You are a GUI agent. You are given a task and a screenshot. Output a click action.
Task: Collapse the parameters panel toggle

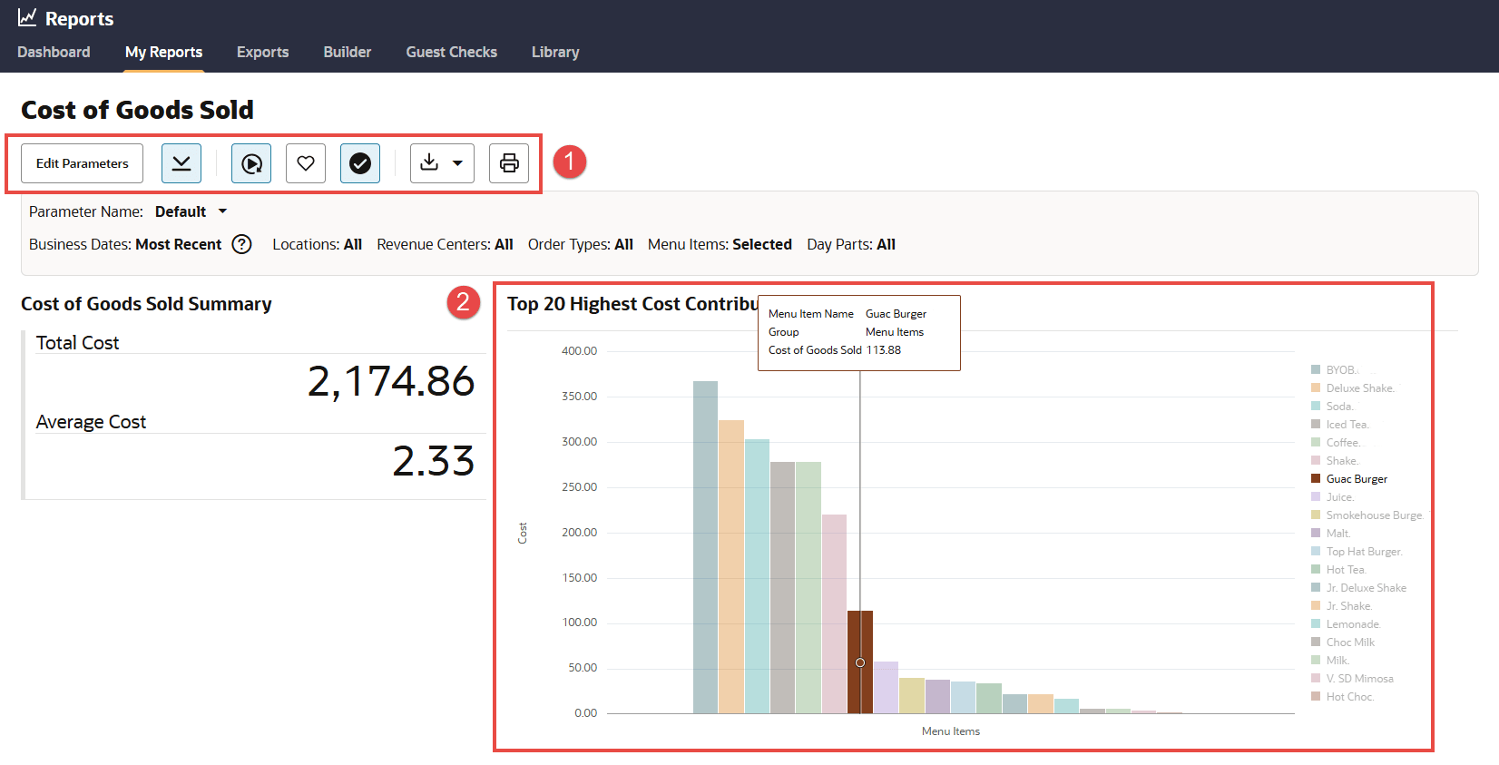point(181,163)
